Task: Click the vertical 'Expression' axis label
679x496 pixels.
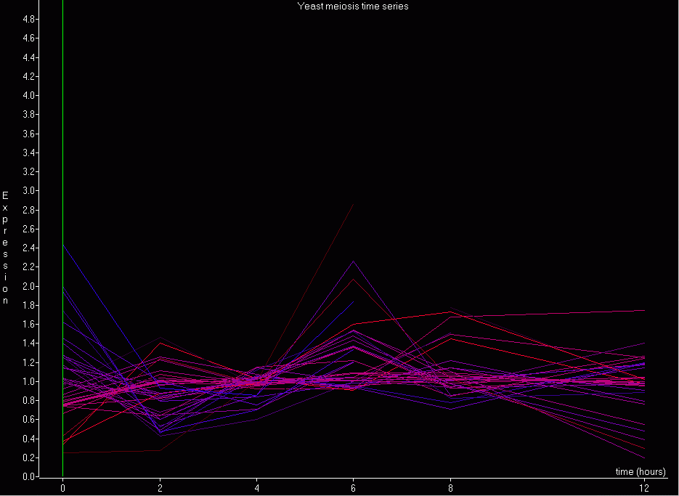Action: (6, 248)
